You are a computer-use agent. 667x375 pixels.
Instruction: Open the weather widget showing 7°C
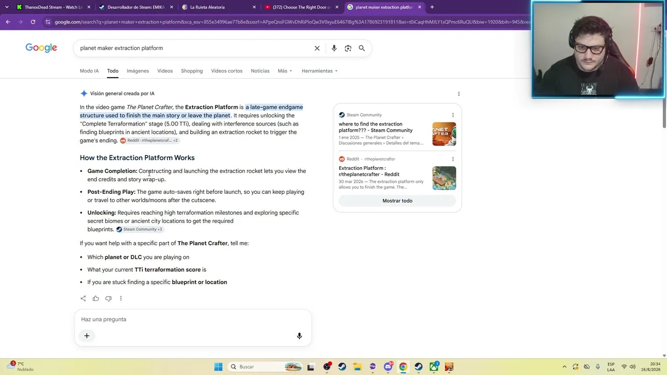point(21,367)
